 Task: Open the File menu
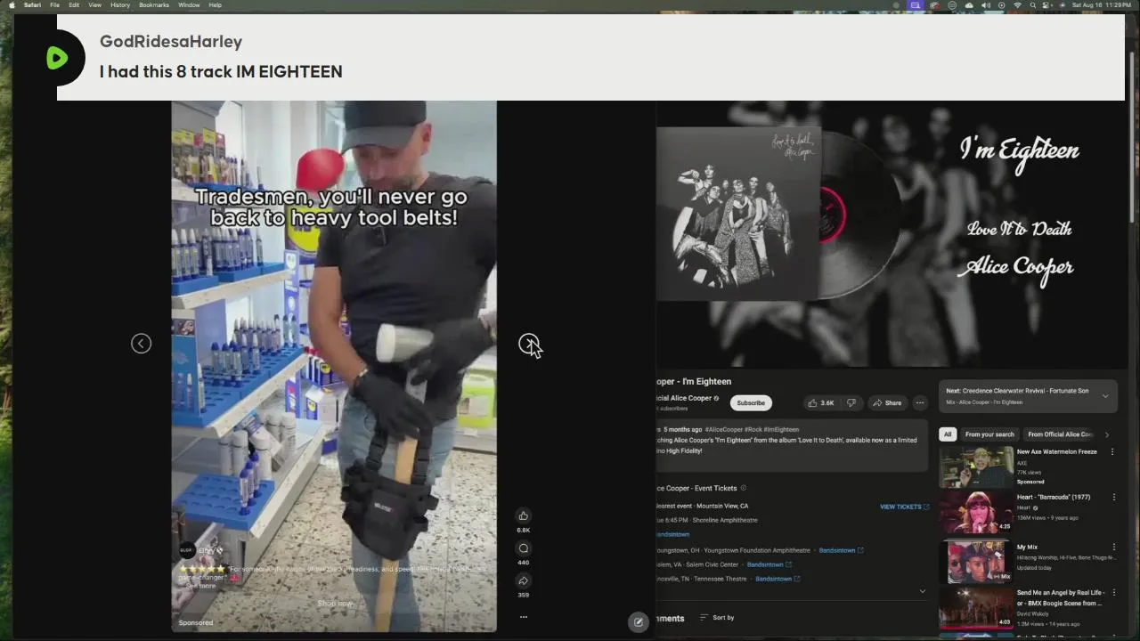tap(54, 4)
